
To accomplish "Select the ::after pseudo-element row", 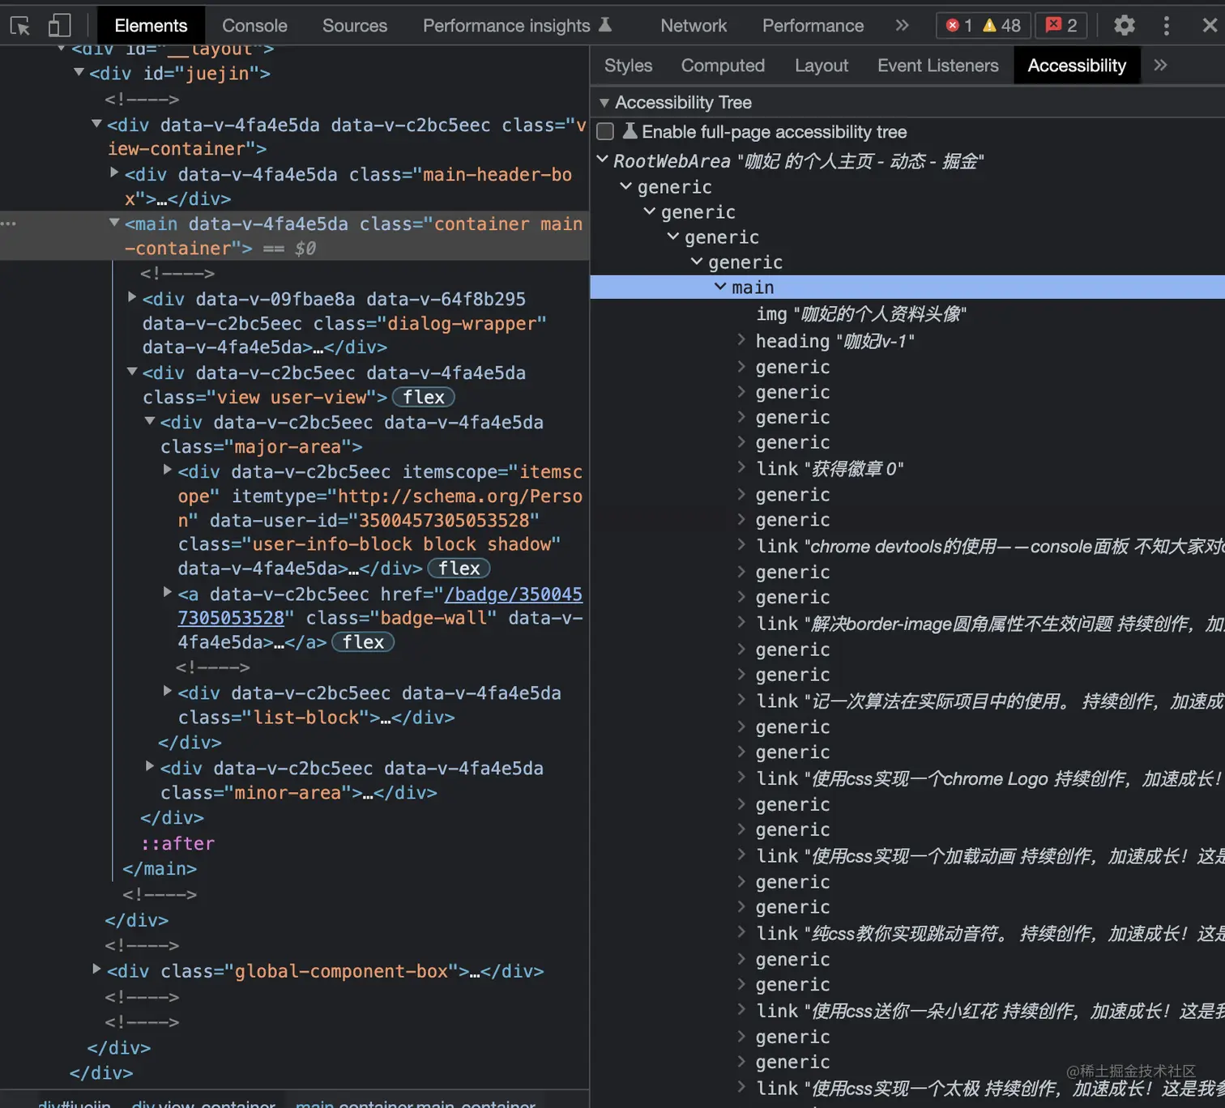I will 178,843.
